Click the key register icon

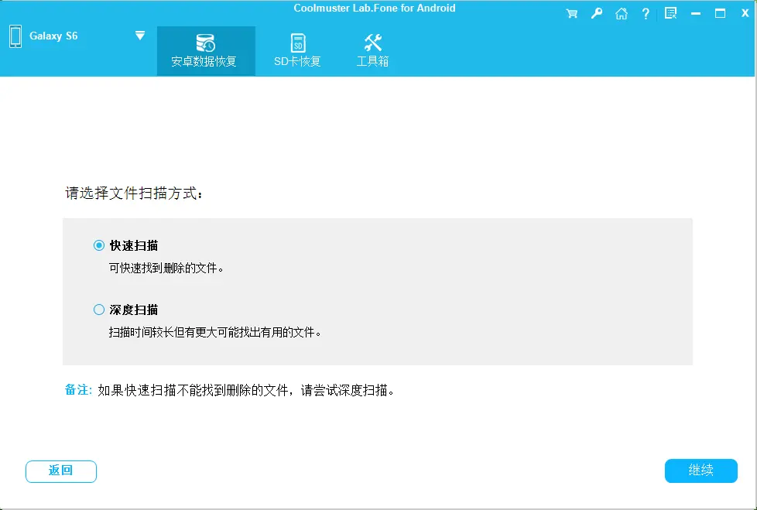597,13
